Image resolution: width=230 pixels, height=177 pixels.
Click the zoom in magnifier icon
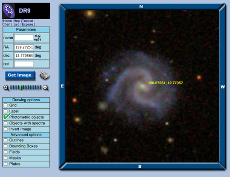(6, 88)
